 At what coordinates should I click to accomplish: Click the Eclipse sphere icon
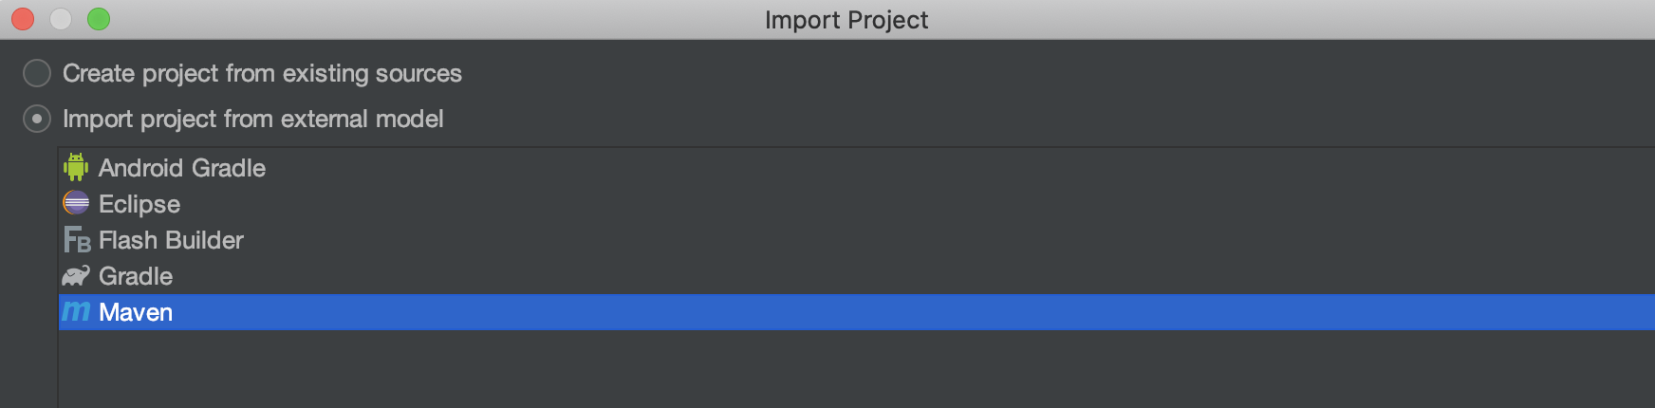coord(76,203)
